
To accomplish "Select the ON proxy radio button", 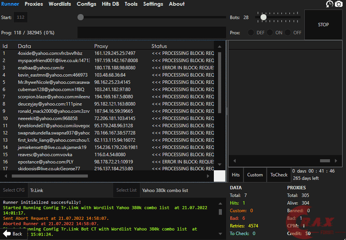I will (270, 33).
